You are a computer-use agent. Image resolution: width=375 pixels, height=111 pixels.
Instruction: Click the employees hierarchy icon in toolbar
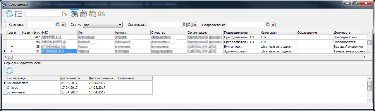pos(83,13)
